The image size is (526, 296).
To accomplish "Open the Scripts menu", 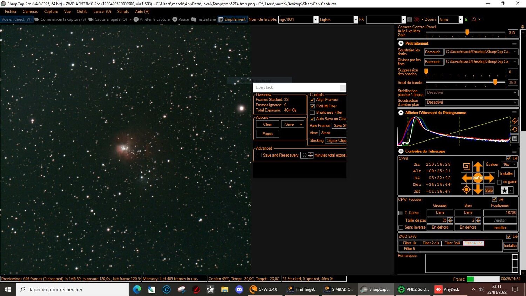I will pyautogui.click(x=123, y=11).
